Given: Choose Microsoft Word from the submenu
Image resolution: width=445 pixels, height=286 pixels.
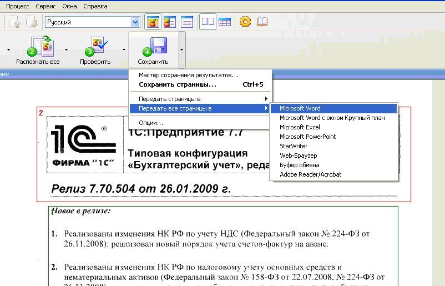Looking at the screenshot, I should tap(300, 109).
